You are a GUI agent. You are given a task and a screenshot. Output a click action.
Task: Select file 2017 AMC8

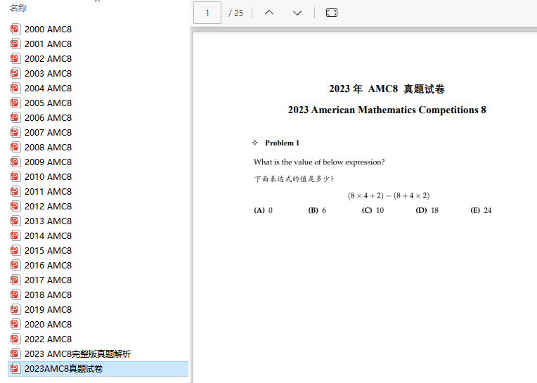coord(48,280)
